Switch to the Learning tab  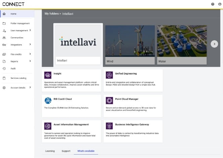(x=50, y=151)
